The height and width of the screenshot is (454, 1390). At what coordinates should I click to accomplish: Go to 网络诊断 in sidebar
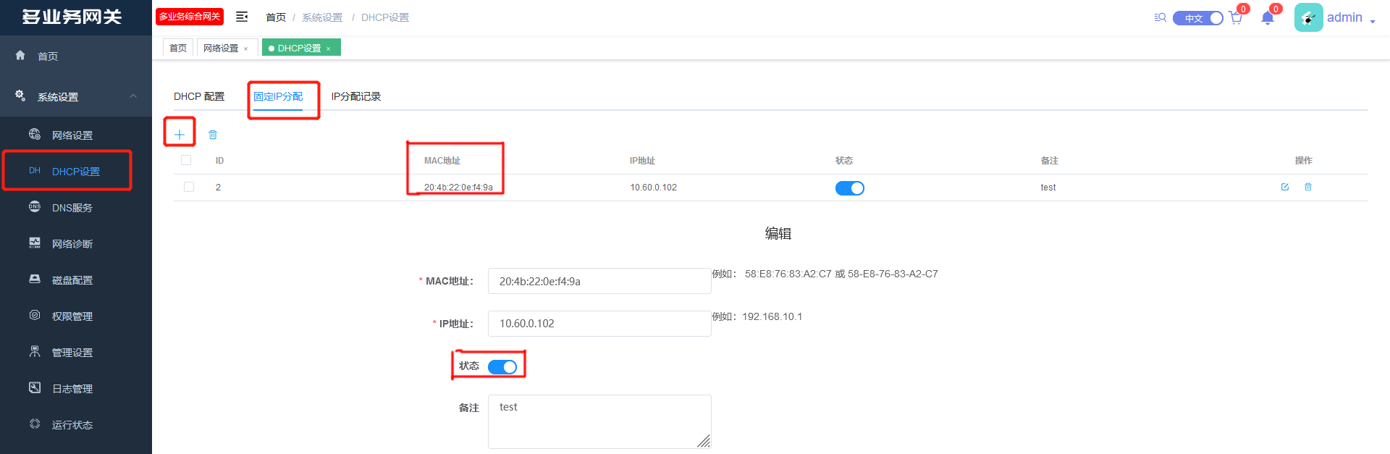coord(72,244)
